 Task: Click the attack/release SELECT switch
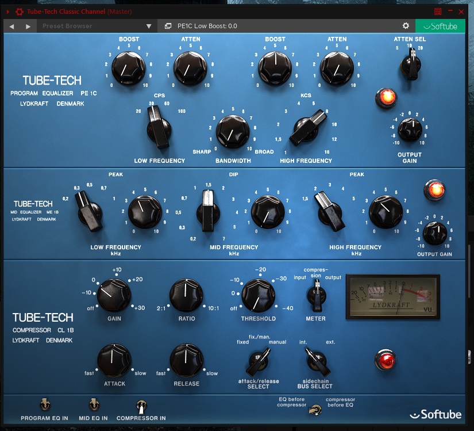tap(259, 362)
